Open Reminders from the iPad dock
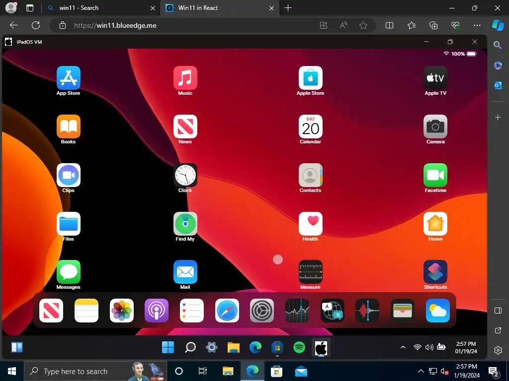The image size is (509, 381). click(x=192, y=311)
